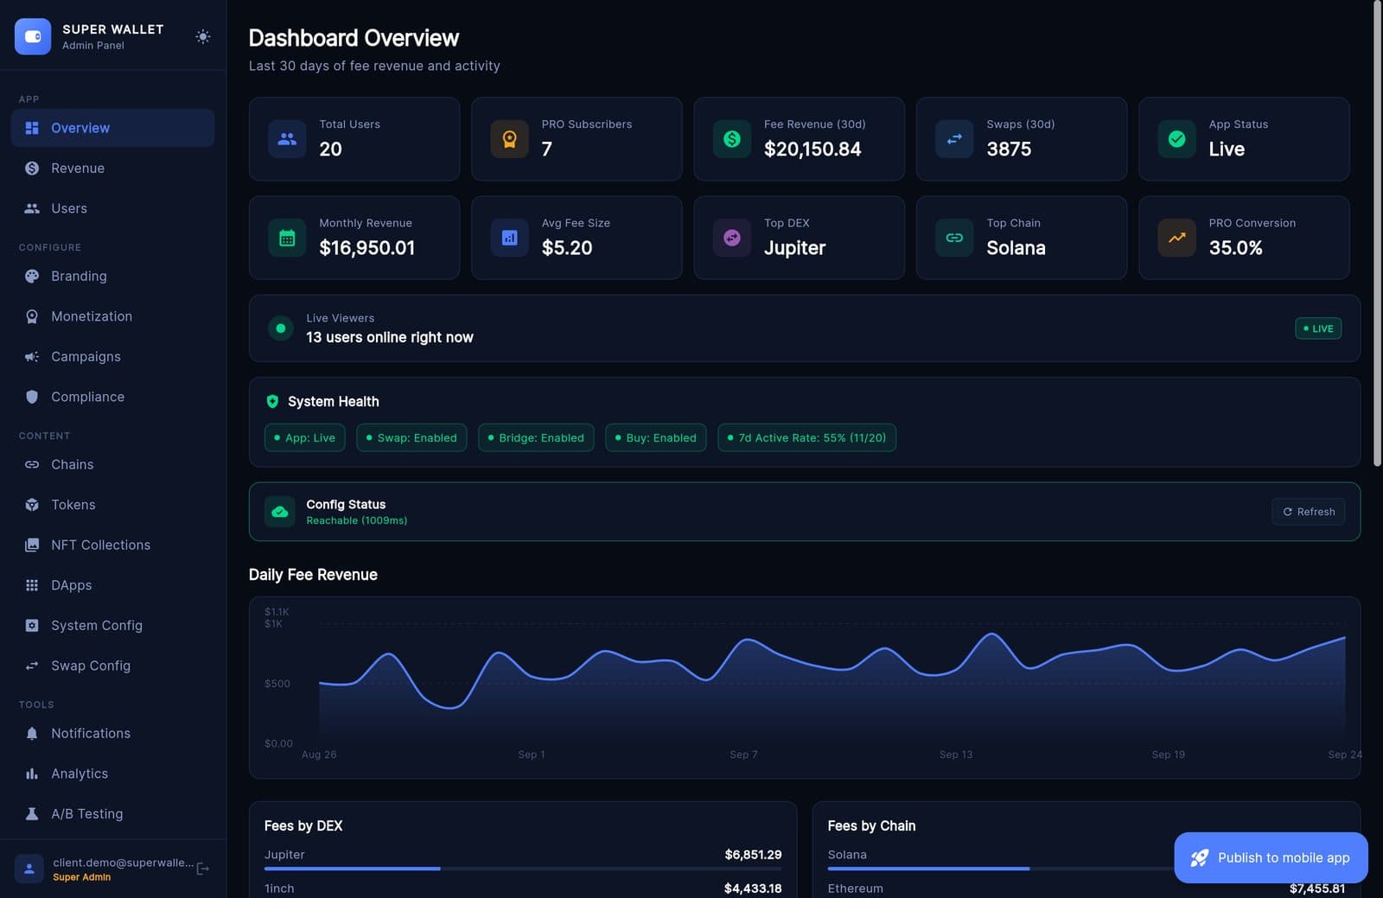Click the Analytics bar chart icon
This screenshot has width=1383, height=898.
pyautogui.click(x=32, y=774)
